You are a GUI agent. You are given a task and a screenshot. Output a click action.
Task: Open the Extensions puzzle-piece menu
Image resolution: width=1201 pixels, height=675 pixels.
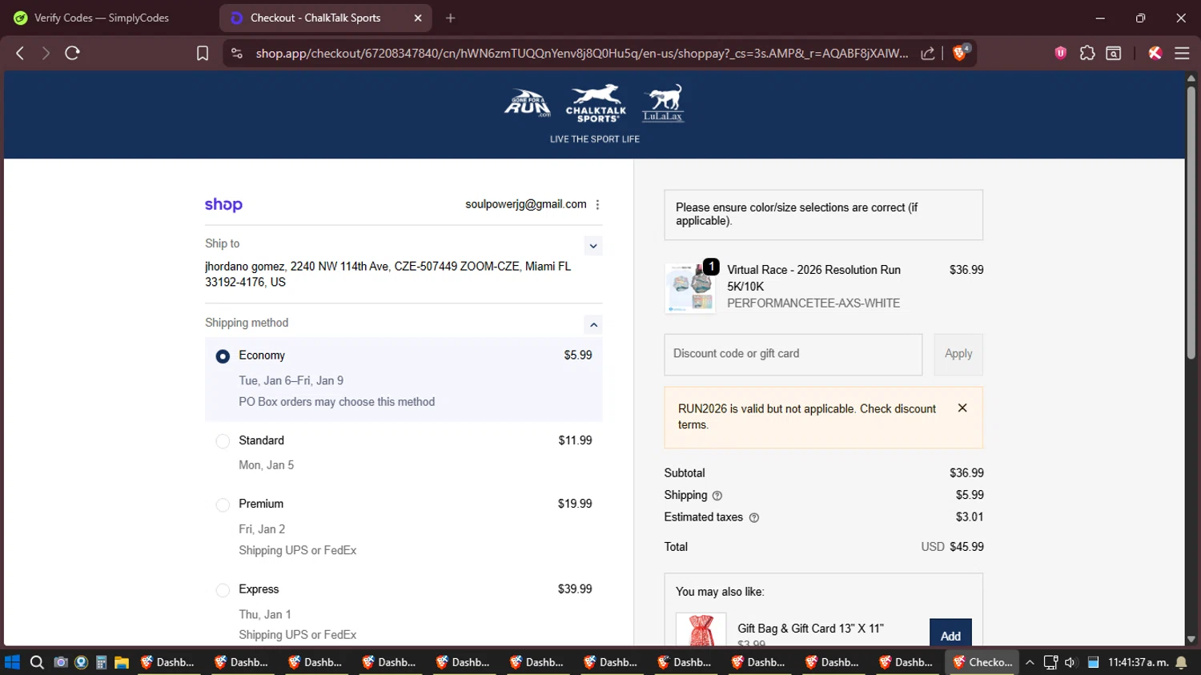coord(1087,53)
